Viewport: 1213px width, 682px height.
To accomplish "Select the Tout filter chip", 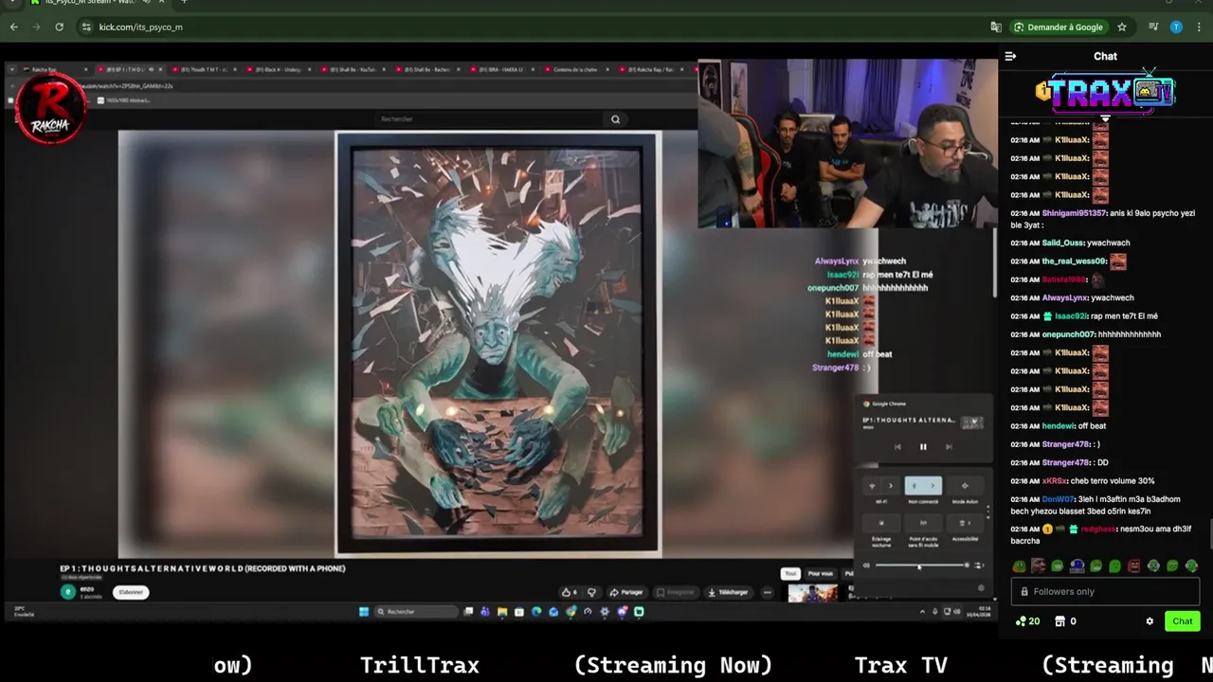I will 790,573.
